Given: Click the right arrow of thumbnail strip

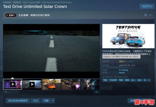Looking at the screenshot, I should [x=97, y=92].
